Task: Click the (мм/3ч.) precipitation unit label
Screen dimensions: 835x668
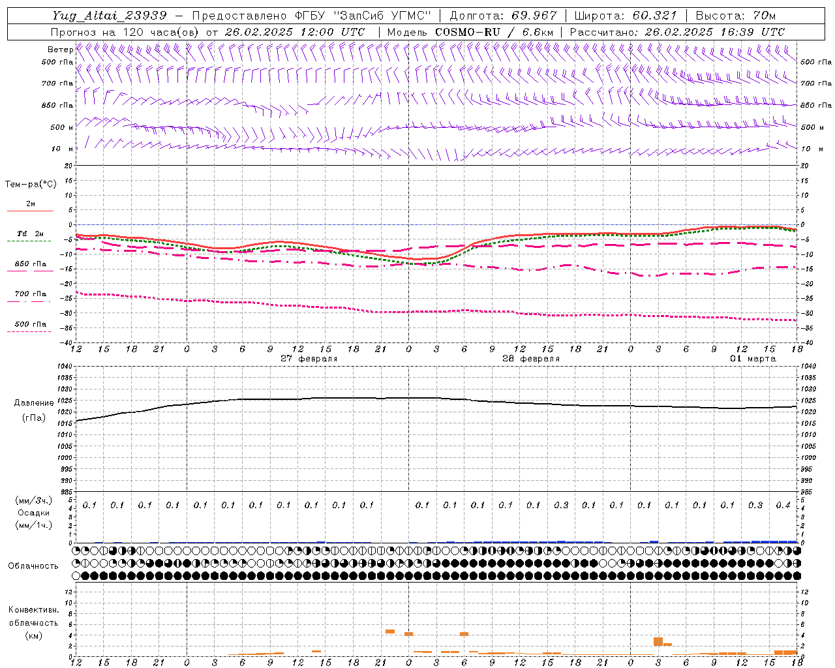Action: click(x=33, y=500)
